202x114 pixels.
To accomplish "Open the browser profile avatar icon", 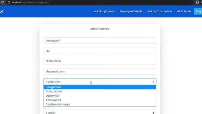I will pyautogui.click(x=197, y=2).
